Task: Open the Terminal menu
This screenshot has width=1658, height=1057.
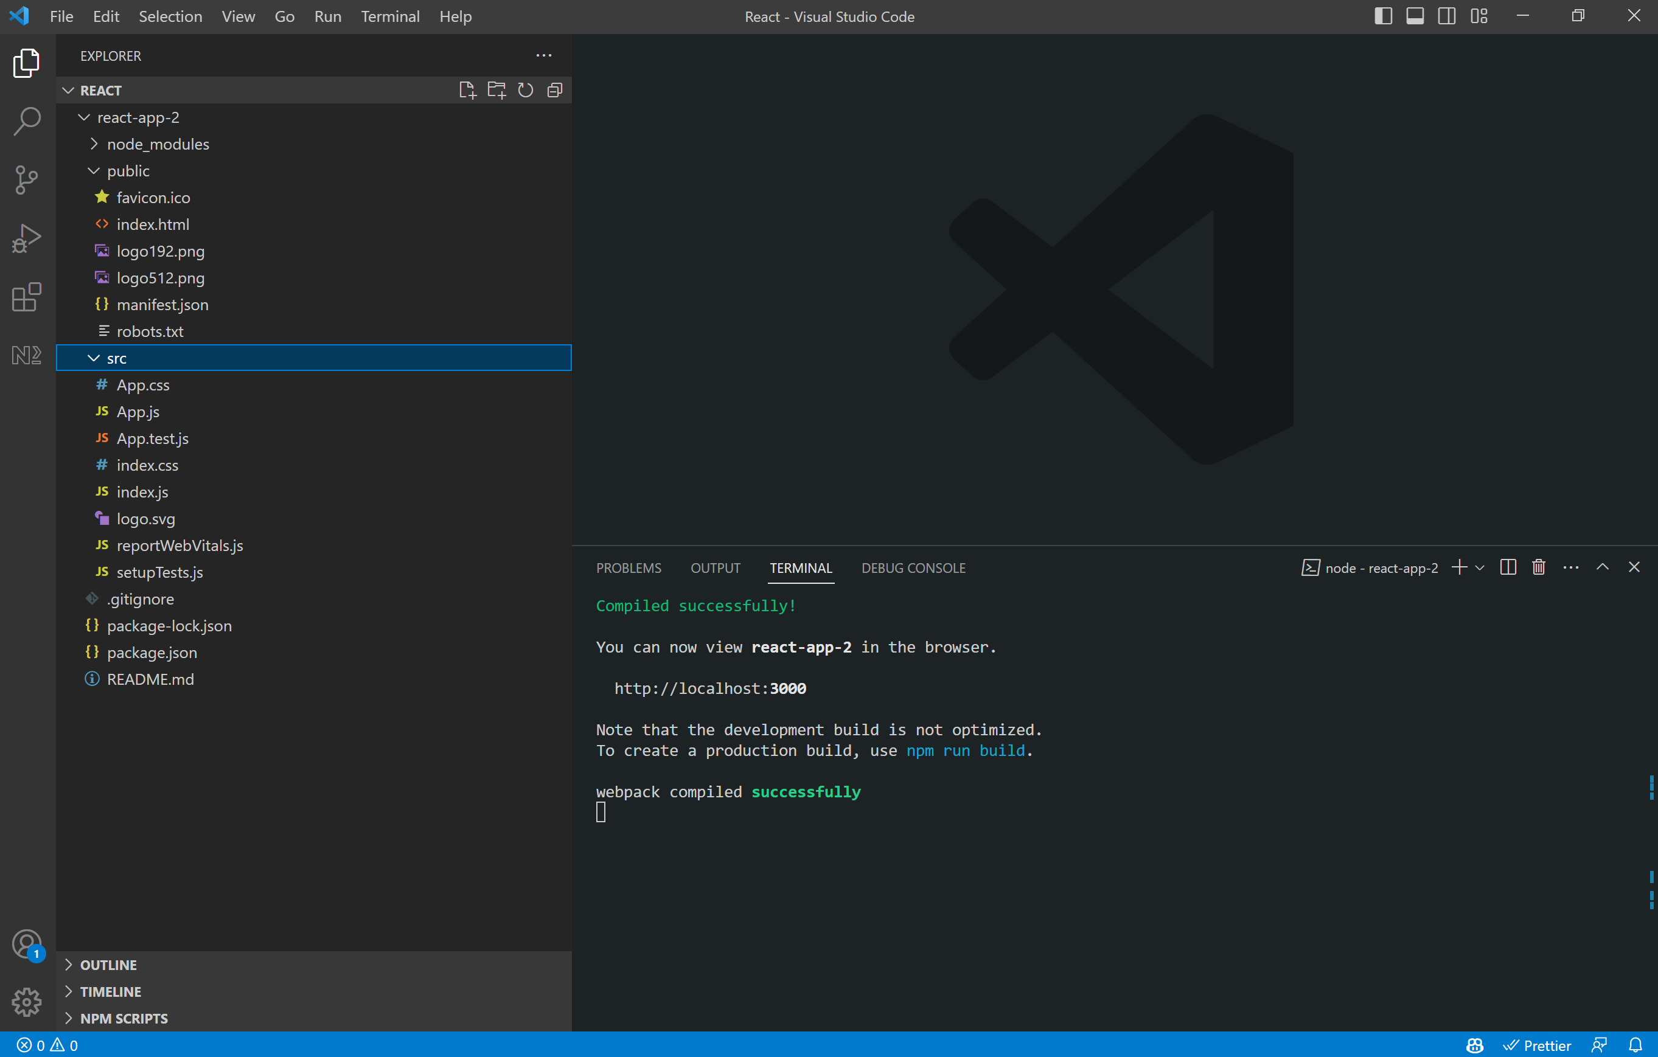Action: [x=391, y=16]
